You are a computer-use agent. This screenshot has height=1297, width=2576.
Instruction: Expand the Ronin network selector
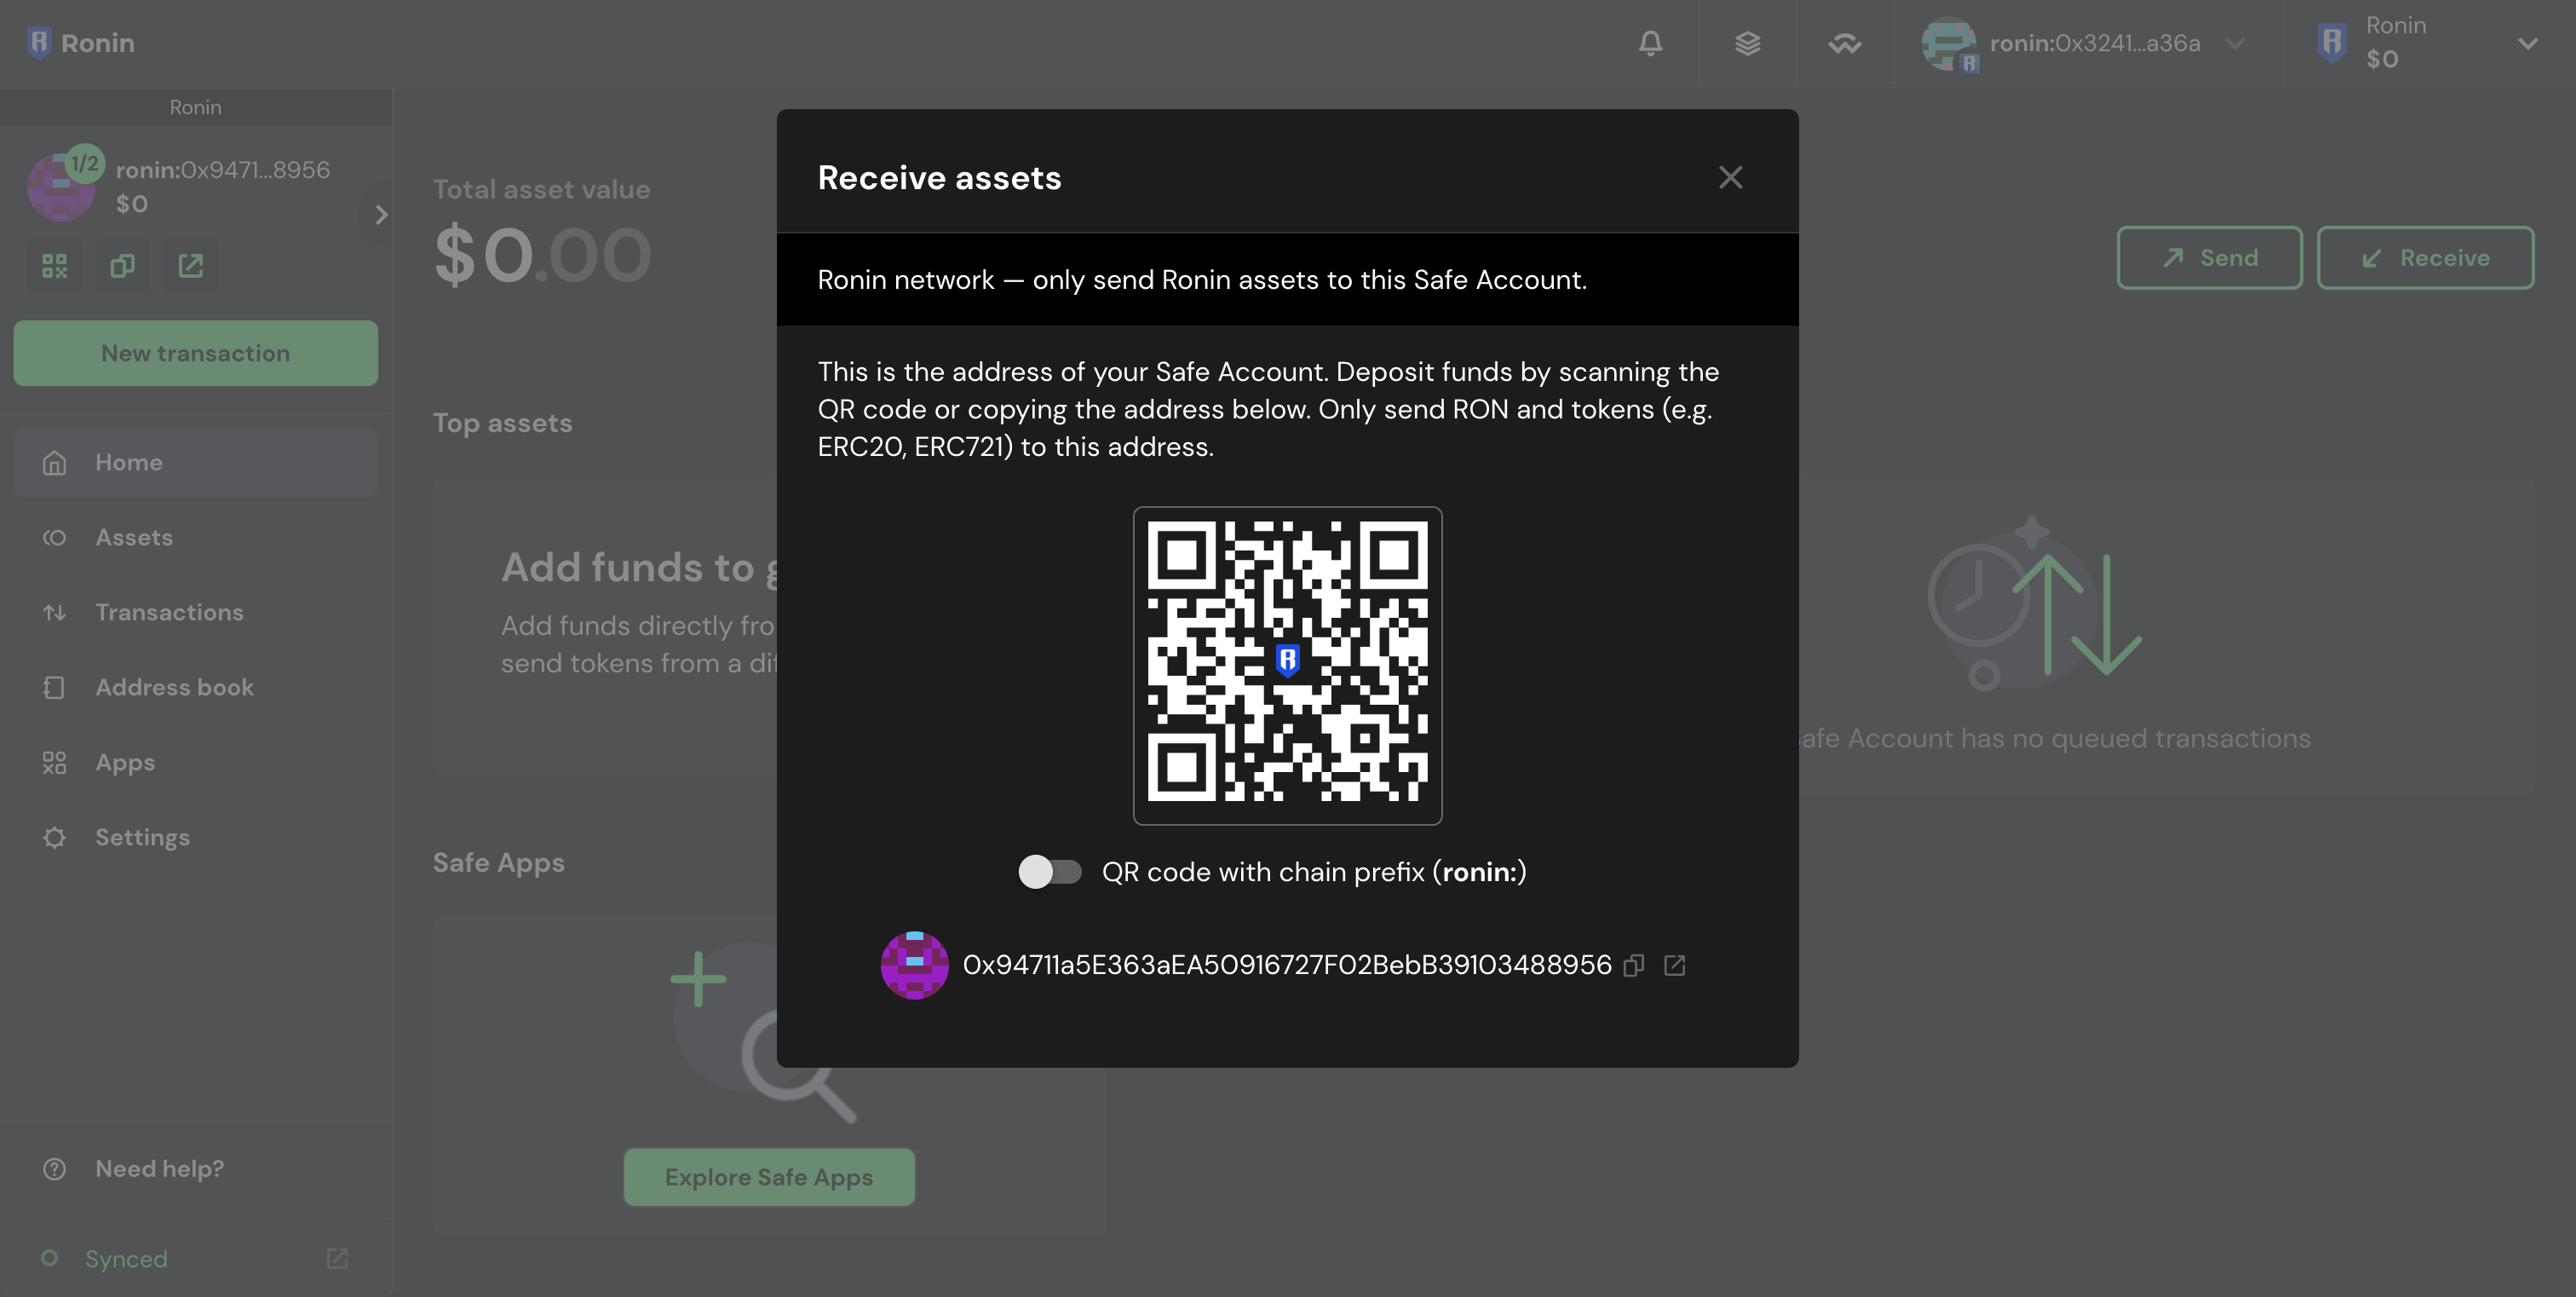tap(2528, 43)
